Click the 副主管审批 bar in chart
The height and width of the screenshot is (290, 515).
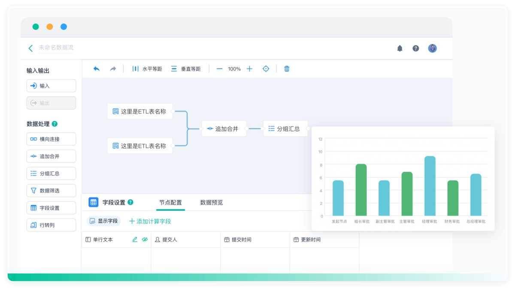384,198
